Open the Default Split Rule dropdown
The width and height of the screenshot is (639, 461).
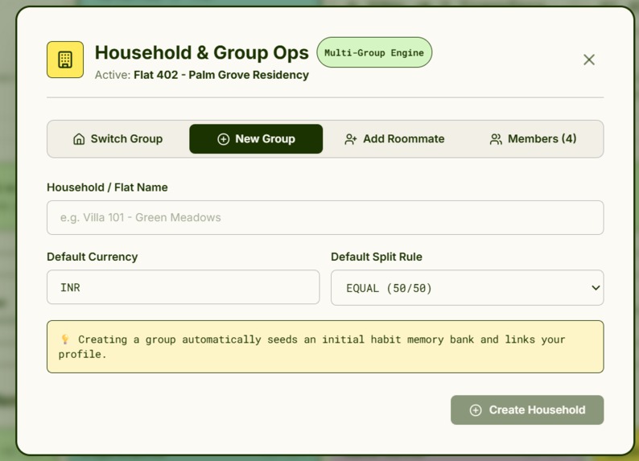coord(467,287)
